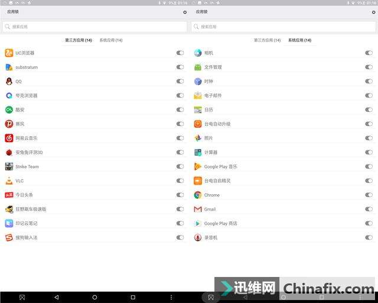
Task: Tap the Gmail envelope icon
Action: pos(198,209)
